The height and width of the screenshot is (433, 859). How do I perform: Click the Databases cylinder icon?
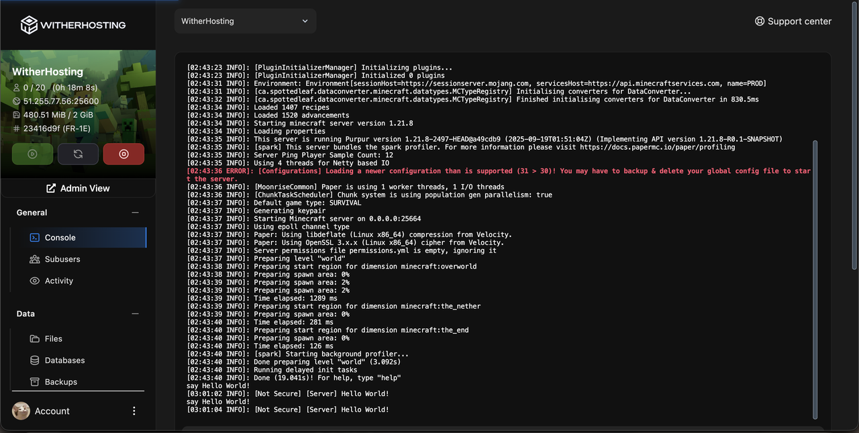pyautogui.click(x=34, y=360)
